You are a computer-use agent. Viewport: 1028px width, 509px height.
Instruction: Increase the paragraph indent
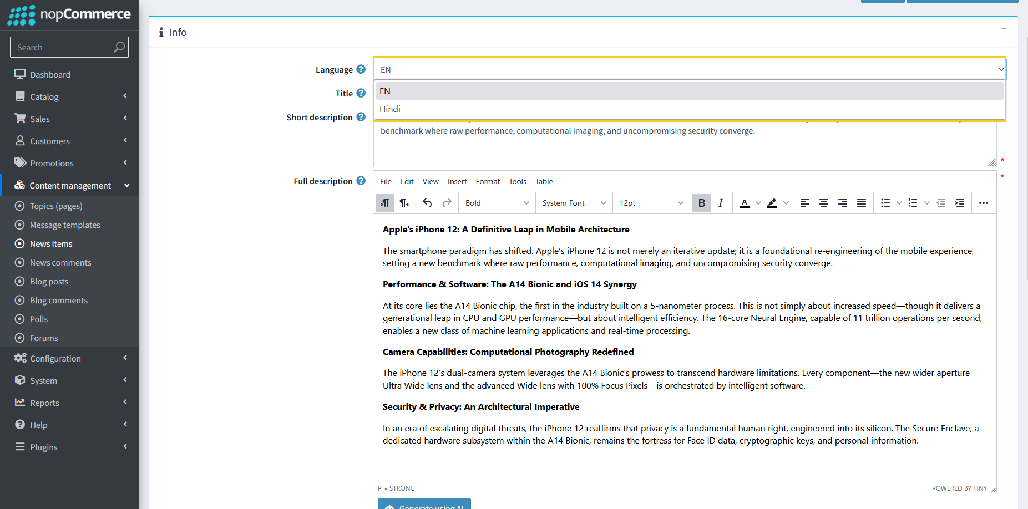coord(960,203)
